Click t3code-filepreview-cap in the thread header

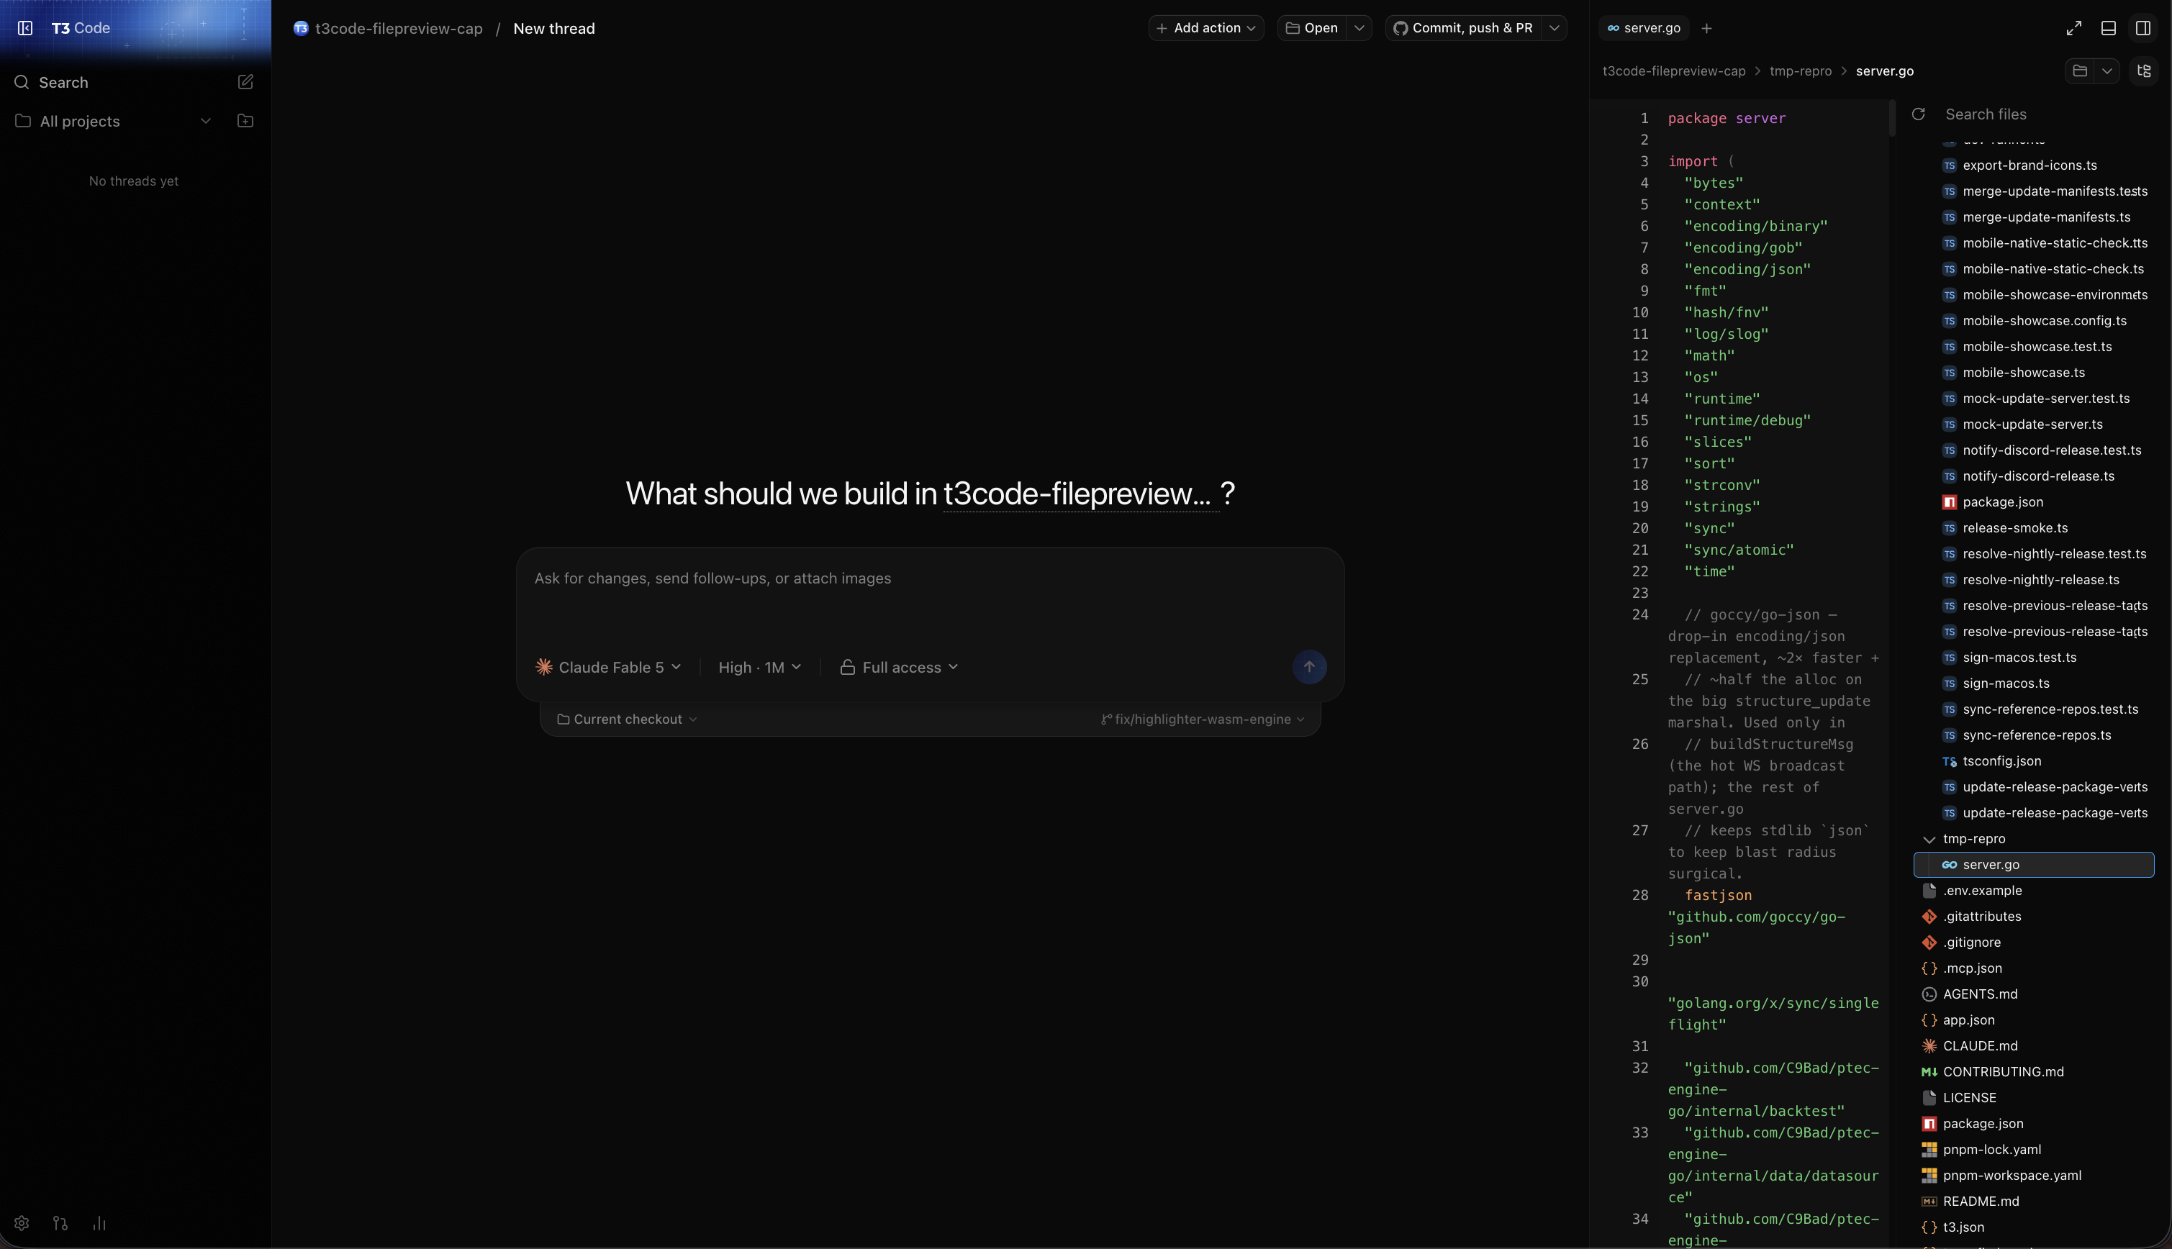pos(399,28)
